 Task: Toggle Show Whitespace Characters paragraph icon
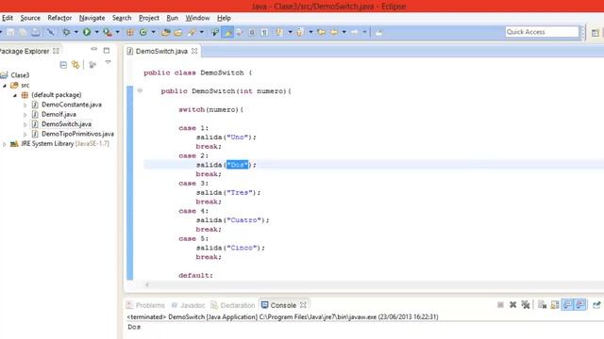[264, 33]
